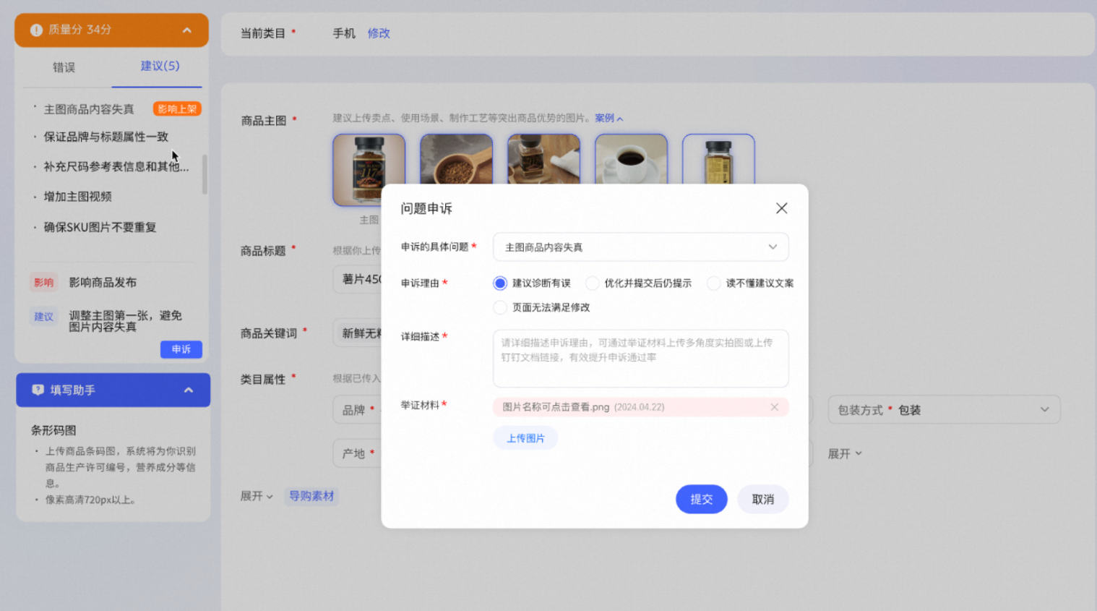
Task: Click the 详细描述 text area
Action: 640,358
